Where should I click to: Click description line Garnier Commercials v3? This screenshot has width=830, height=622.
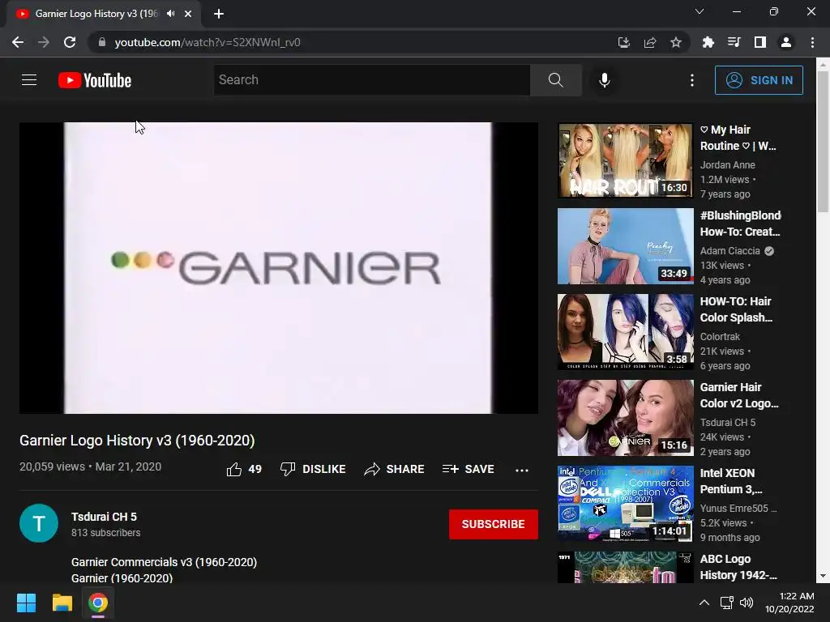[164, 562]
